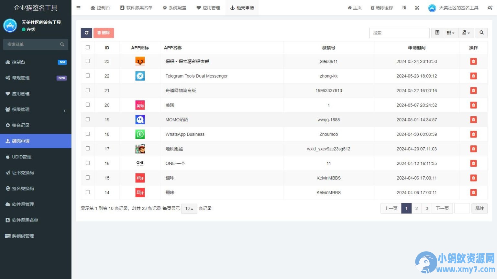Go to page 3 of the table

click(x=427, y=208)
